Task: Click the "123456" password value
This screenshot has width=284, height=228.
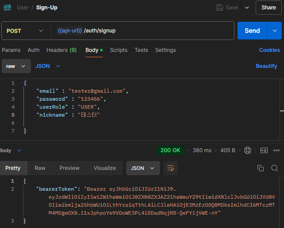Action: pos(90,99)
